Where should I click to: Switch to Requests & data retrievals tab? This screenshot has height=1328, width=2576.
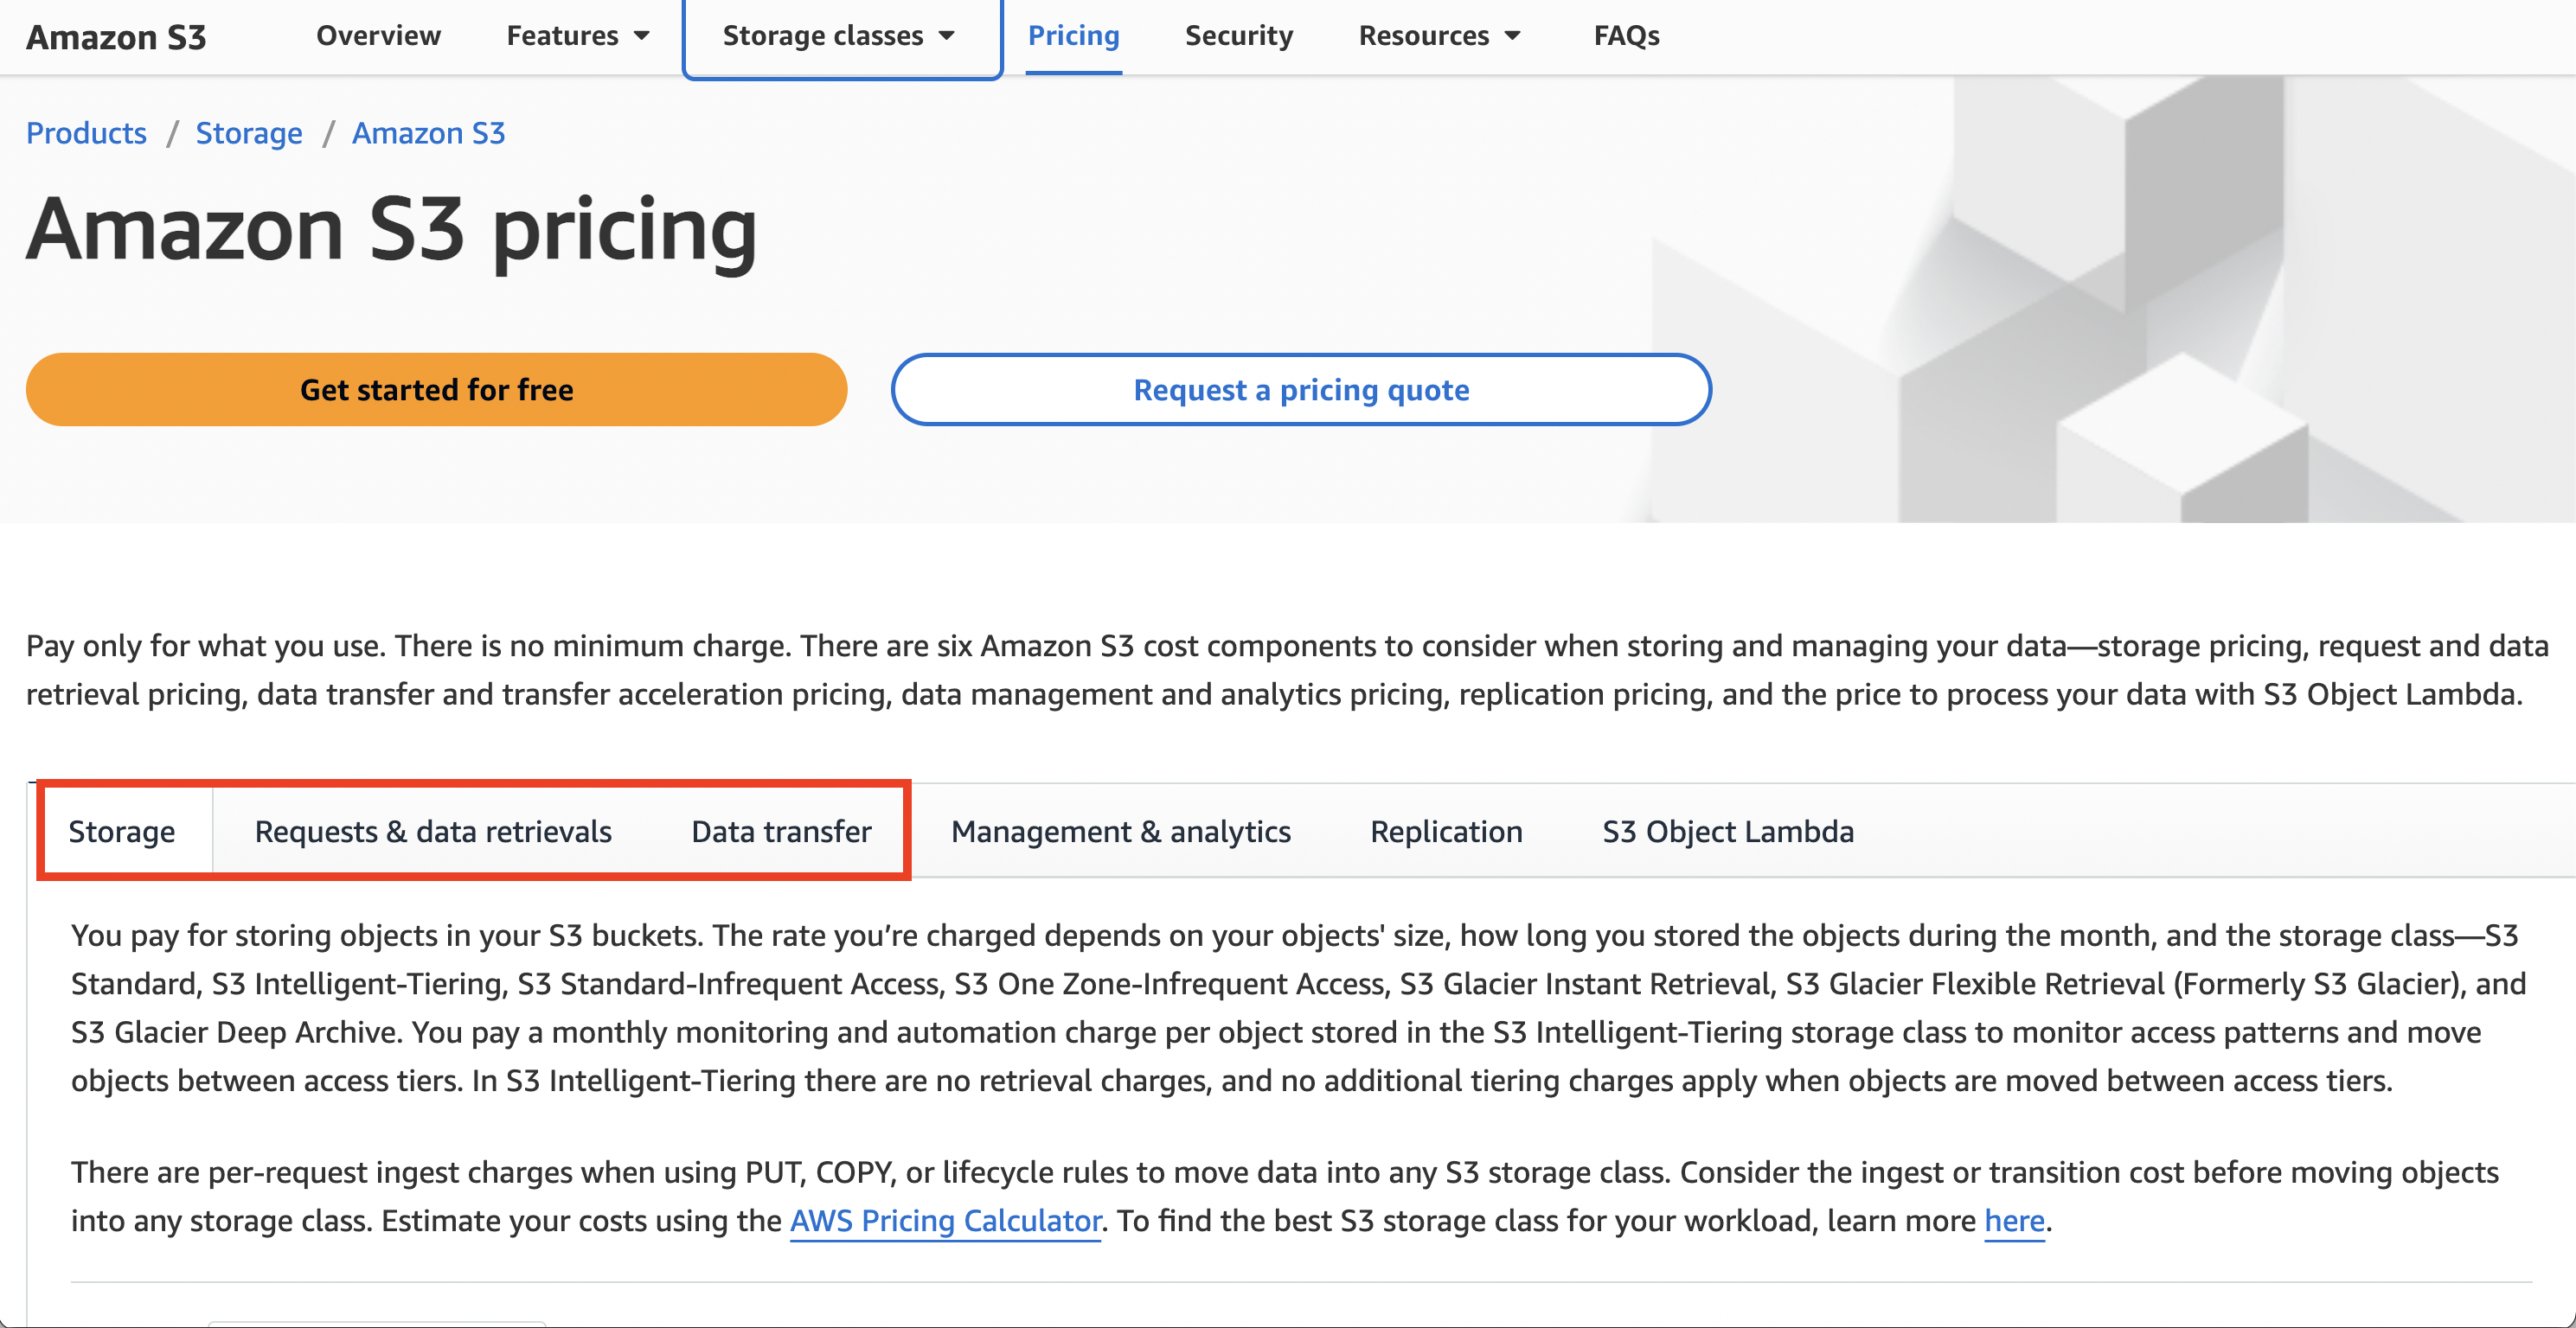click(433, 832)
